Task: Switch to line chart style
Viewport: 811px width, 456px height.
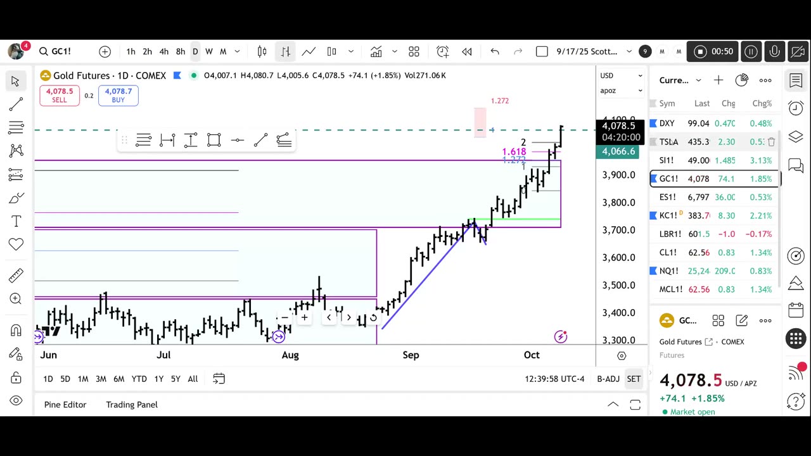Action: click(309, 51)
